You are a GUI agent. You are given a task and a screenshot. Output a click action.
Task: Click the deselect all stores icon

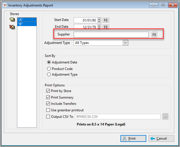12,27
